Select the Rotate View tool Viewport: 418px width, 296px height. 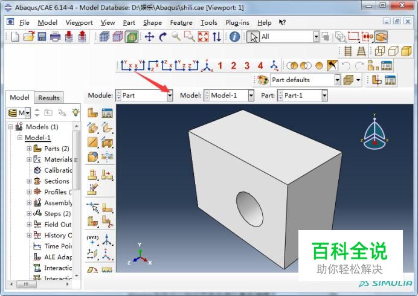tap(162, 36)
